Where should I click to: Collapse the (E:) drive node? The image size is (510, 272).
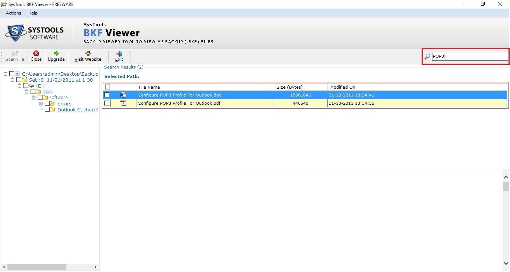(19, 86)
